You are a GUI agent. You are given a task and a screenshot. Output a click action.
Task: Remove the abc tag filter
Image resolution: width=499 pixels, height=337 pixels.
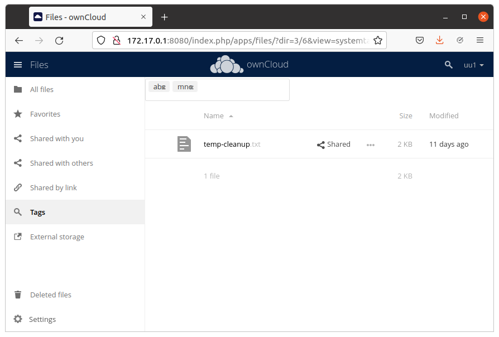coord(165,86)
